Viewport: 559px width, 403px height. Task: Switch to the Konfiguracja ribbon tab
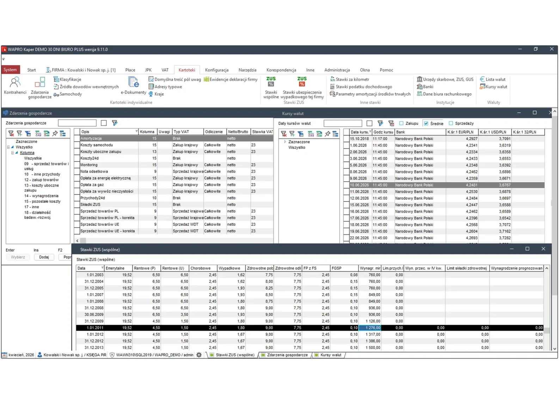[x=217, y=70]
